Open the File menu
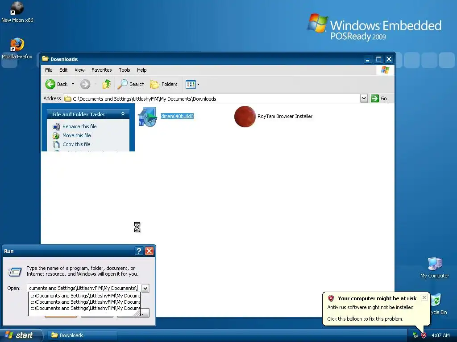Image resolution: width=457 pixels, height=342 pixels. 49,70
